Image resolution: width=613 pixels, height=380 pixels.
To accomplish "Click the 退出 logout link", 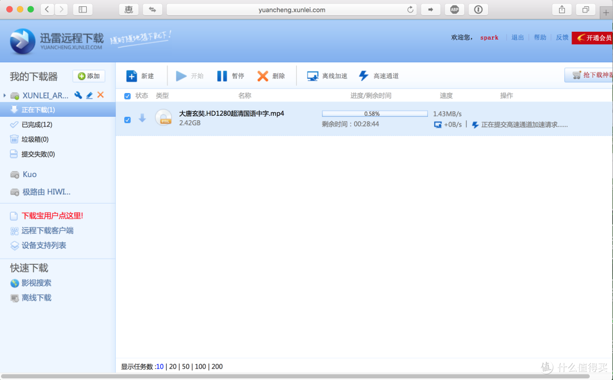I will pyautogui.click(x=518, y=37).
